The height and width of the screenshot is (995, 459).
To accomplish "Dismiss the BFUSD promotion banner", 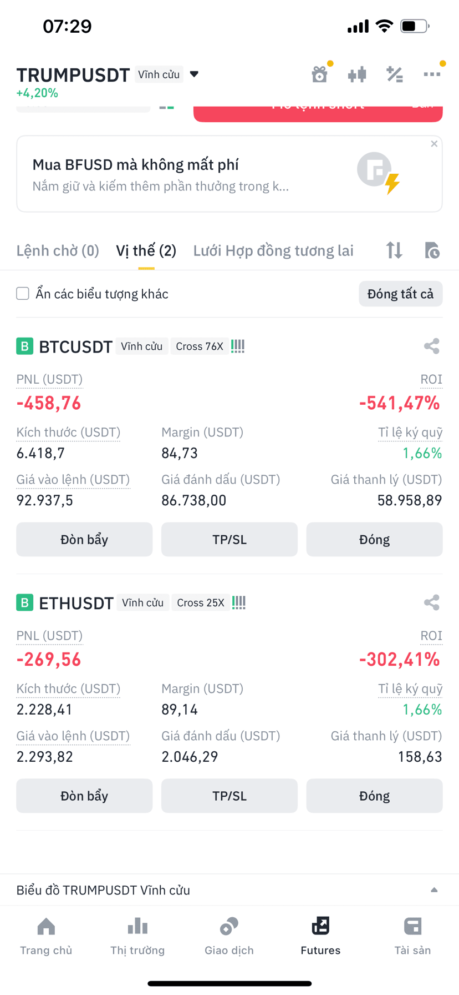I will (434, 144).
